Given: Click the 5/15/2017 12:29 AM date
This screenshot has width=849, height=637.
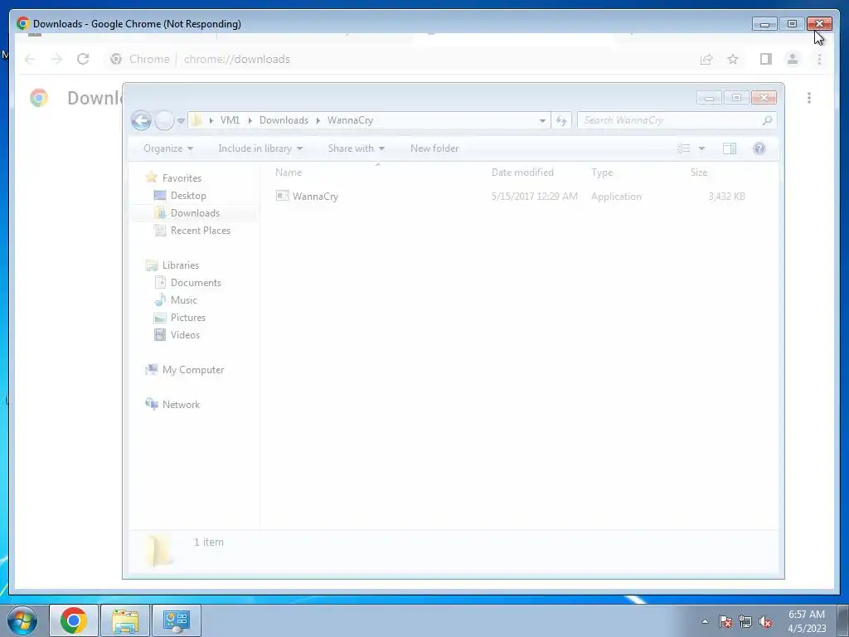Looking at the screenshot, I should (535, 196).
